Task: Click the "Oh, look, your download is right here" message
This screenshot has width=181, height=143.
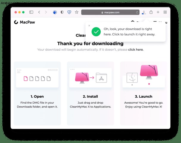Action: (129, 32)
